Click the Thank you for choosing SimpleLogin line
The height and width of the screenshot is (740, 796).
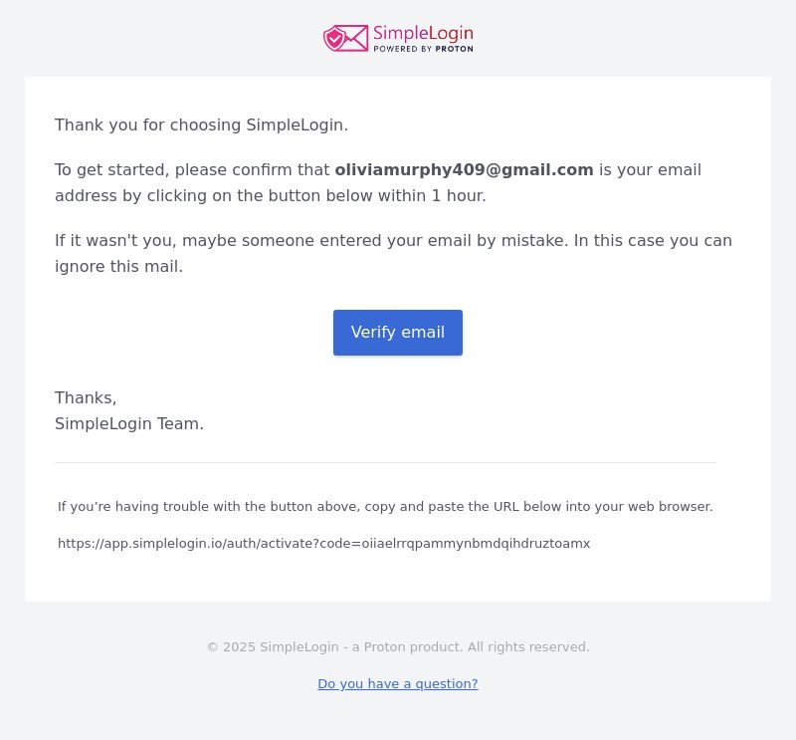point(201,125)
